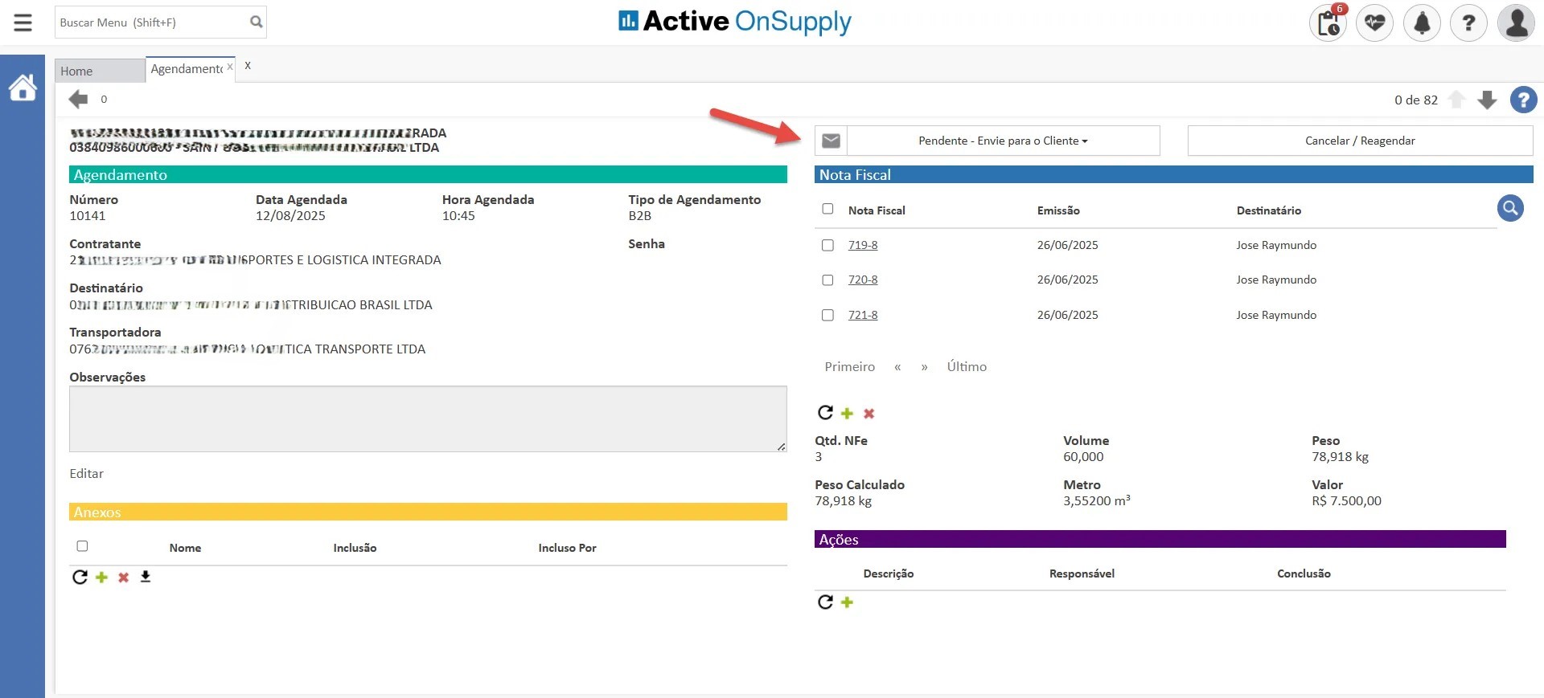1544x698 pixels.
Task: Click the Editar link below Observações
Action: tap(86, 474)
